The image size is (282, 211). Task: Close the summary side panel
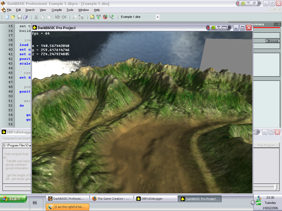279,24
